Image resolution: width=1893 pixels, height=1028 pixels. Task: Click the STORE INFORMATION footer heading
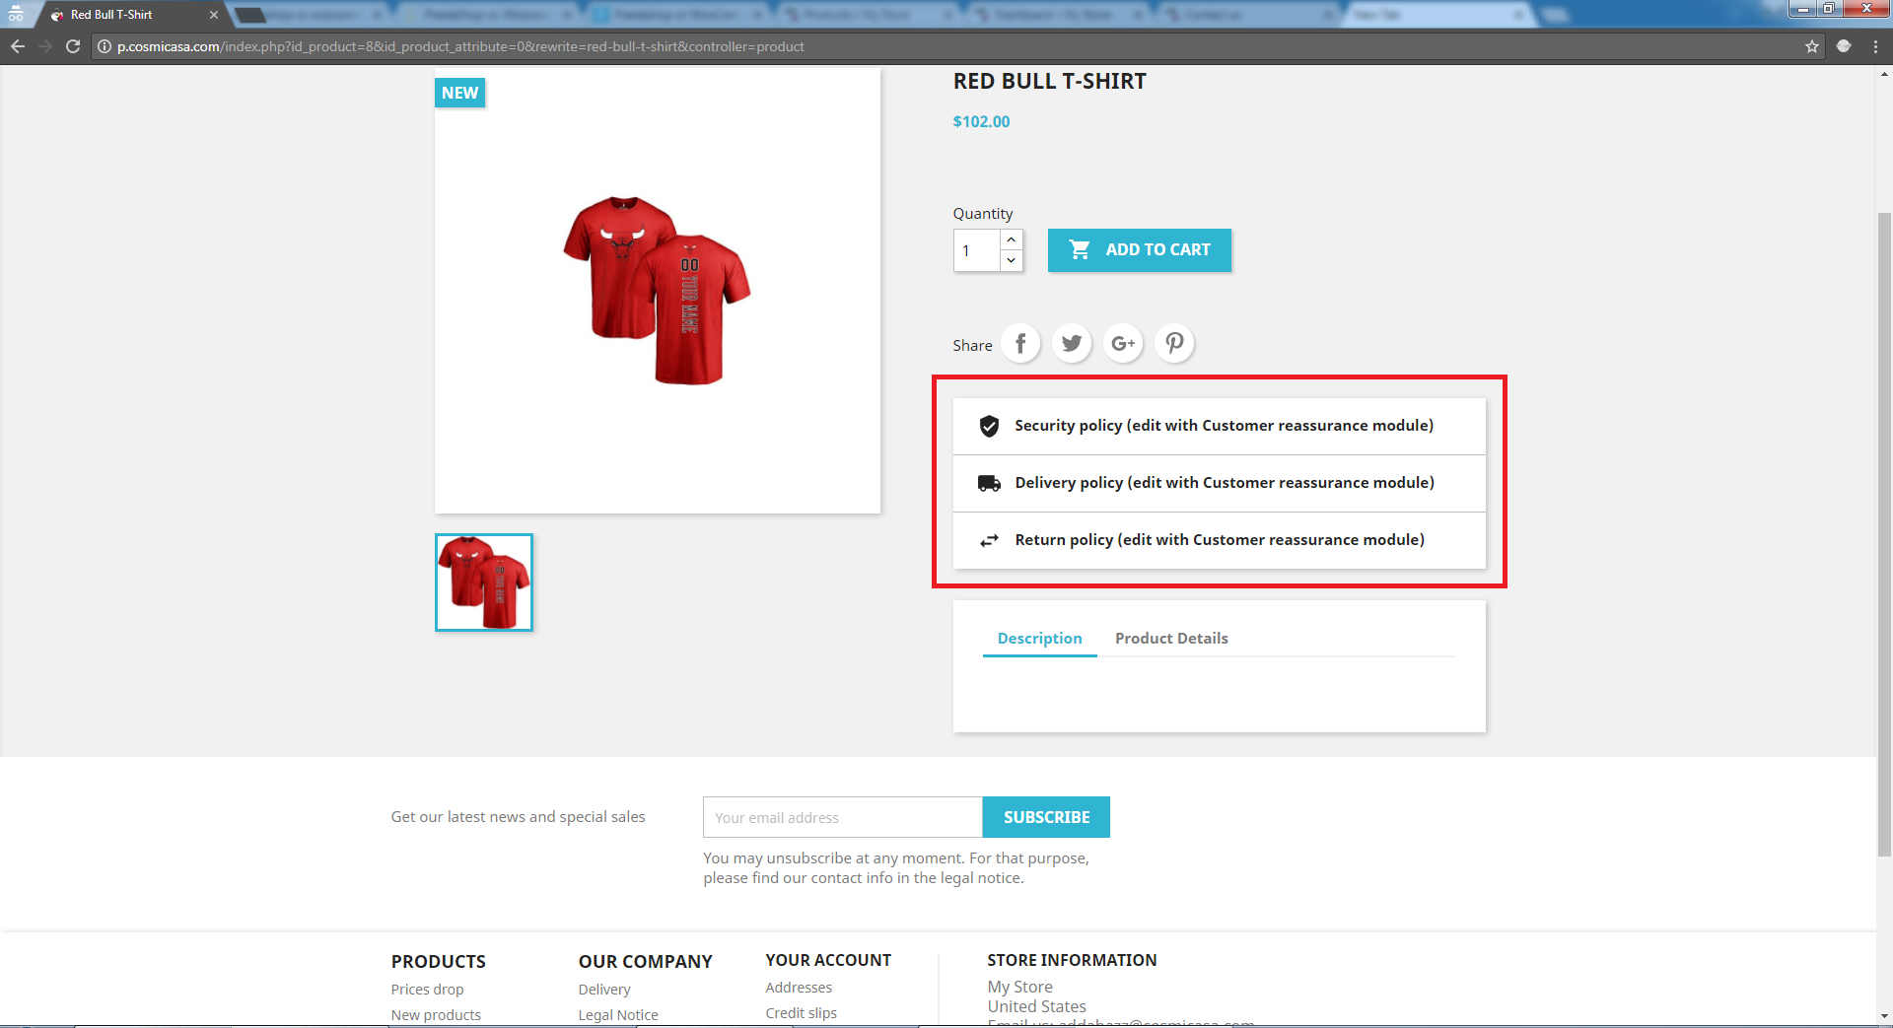click(x=1072, y=960)
